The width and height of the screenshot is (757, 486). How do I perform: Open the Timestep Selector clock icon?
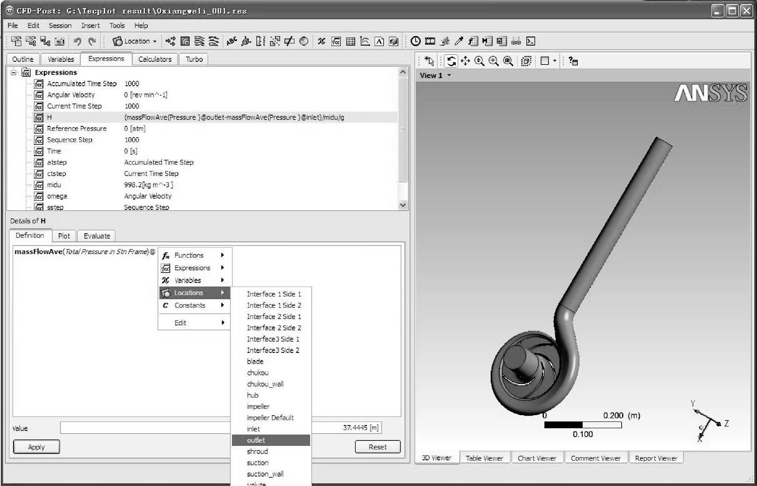(x=416, y=42)
